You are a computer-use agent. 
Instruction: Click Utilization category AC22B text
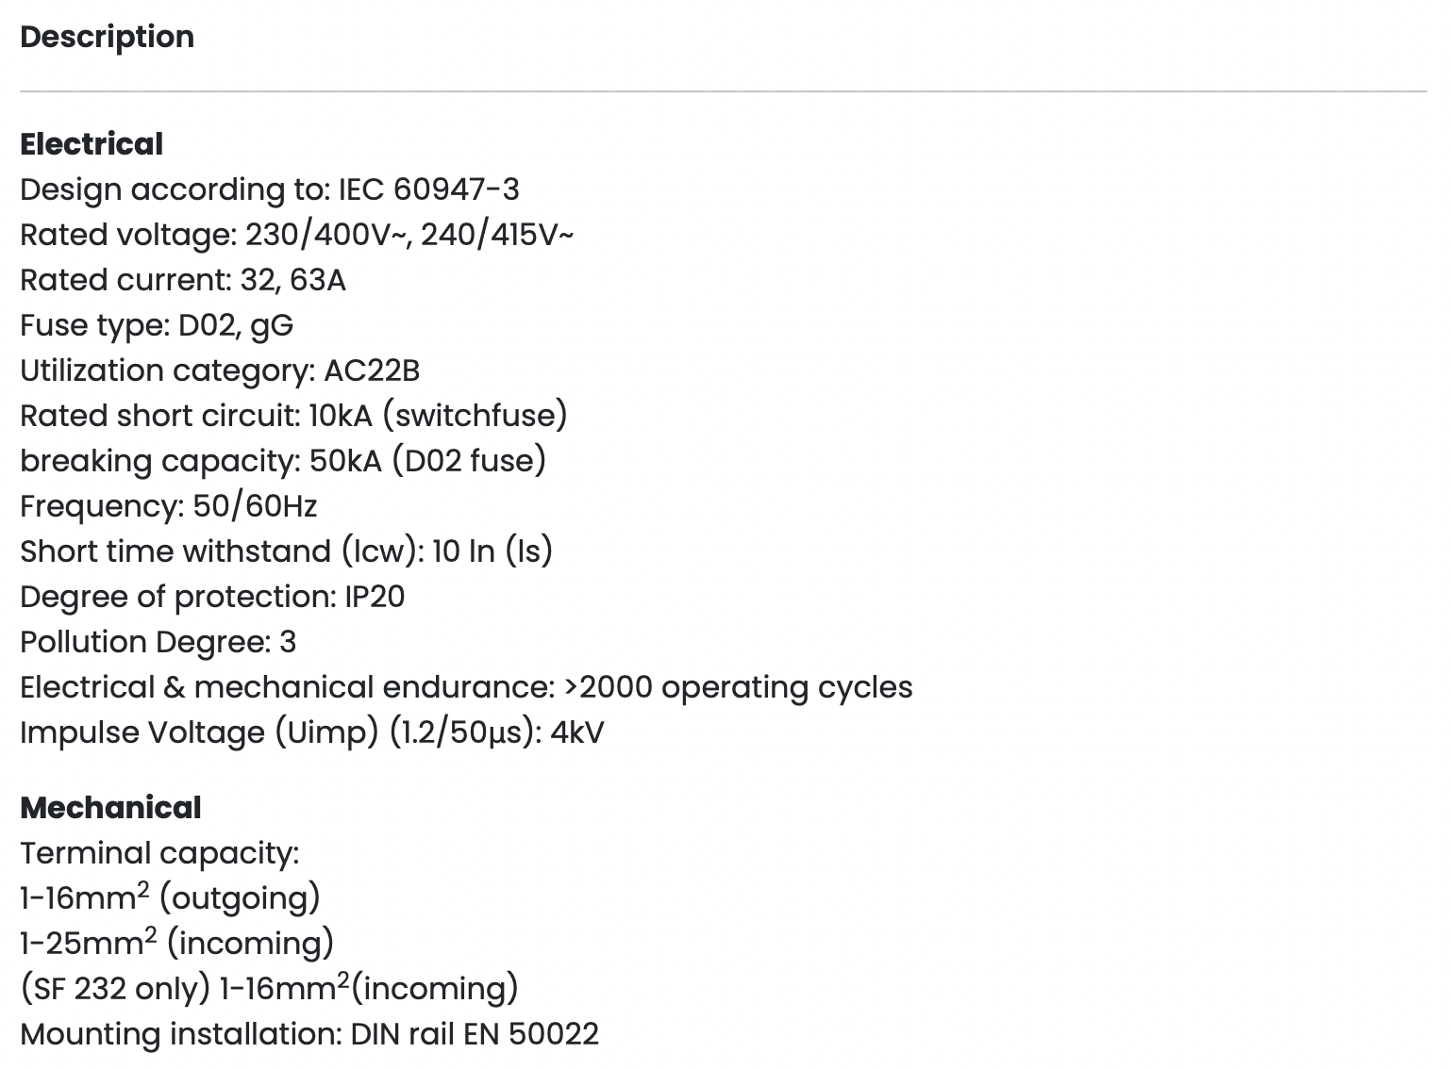coord(220,370)
